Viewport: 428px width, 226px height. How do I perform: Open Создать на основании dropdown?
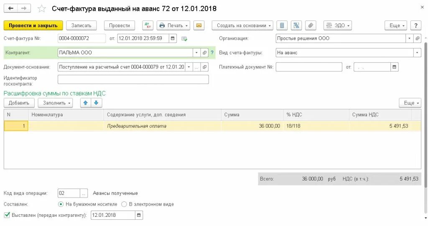[243, 25]
